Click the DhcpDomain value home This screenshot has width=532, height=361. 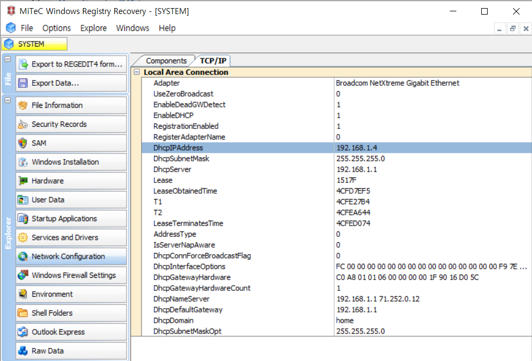coord(345,321)
